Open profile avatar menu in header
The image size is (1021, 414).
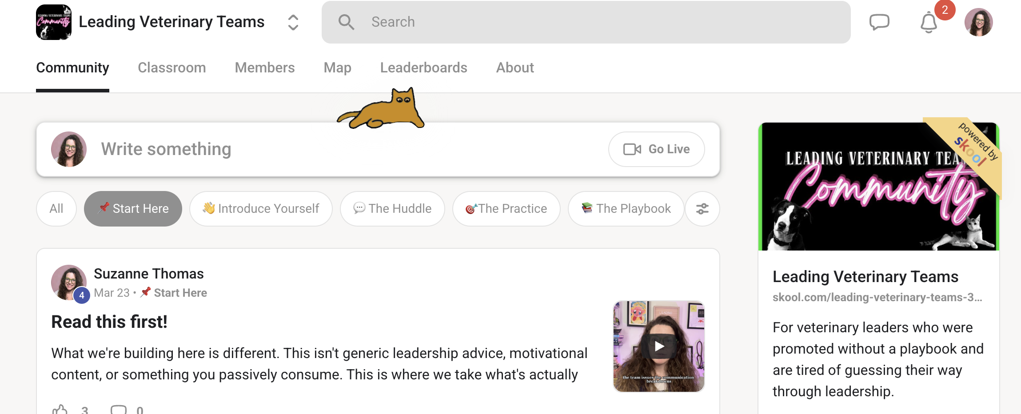tap(978, 22)
